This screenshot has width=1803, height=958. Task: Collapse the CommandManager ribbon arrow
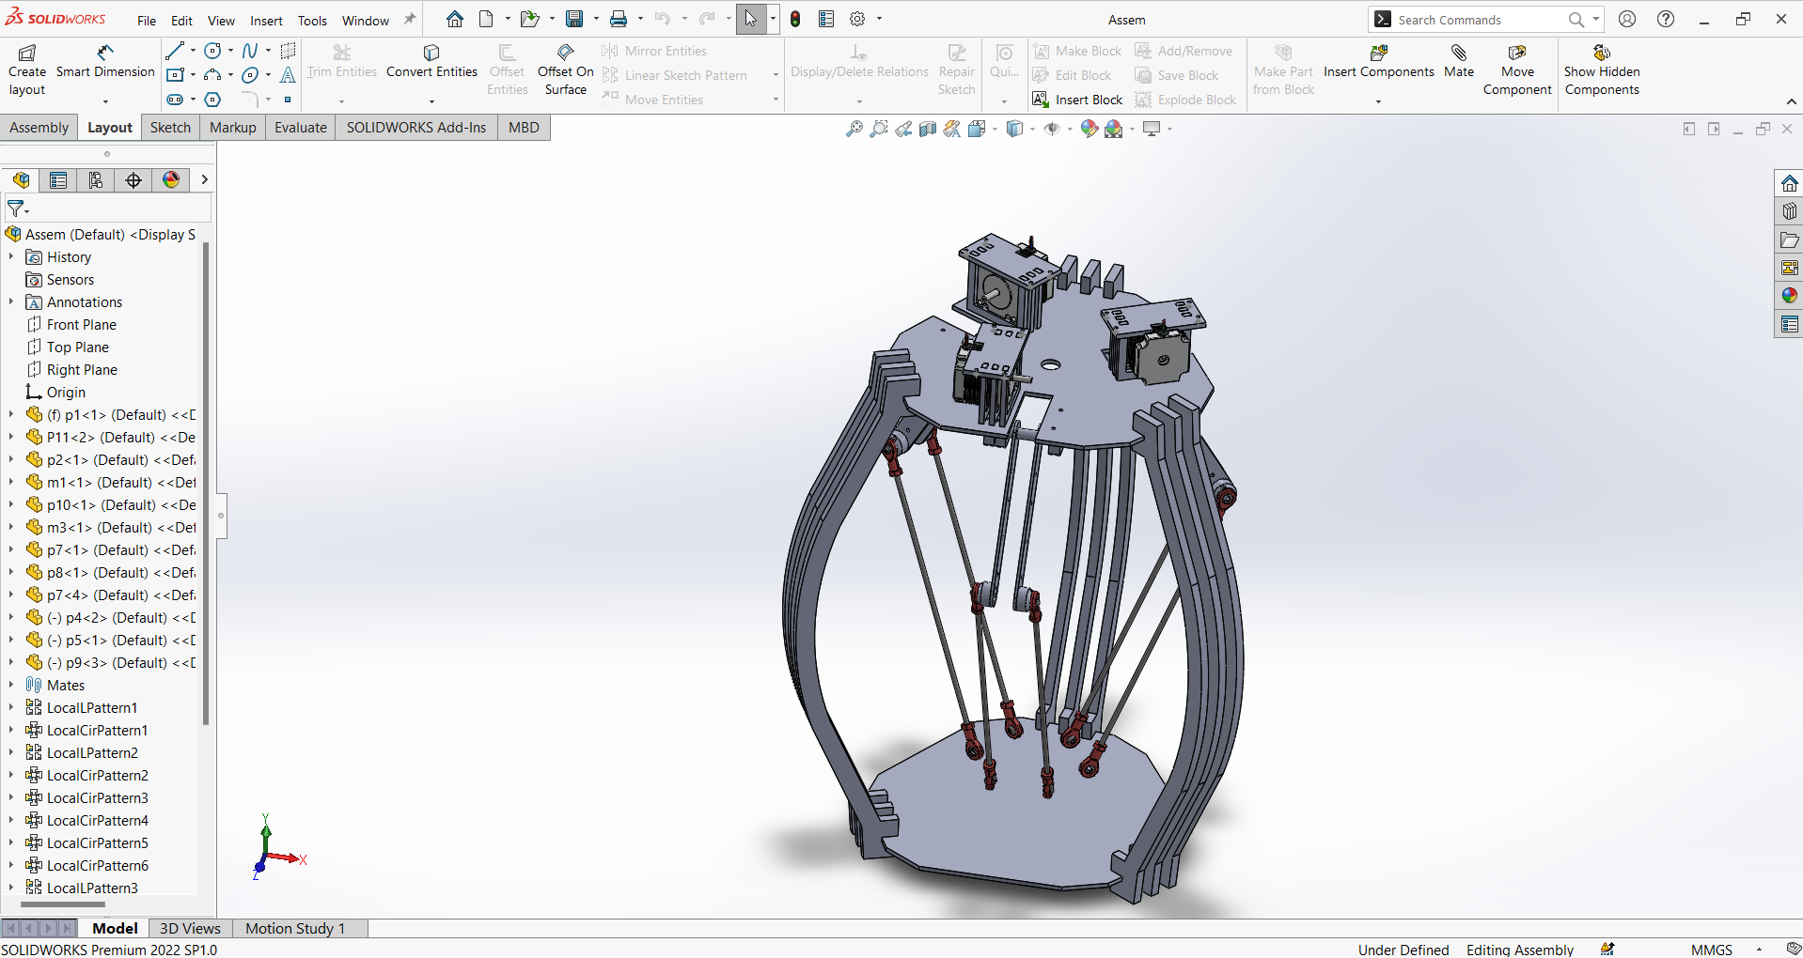click(x=1791, y=101)
